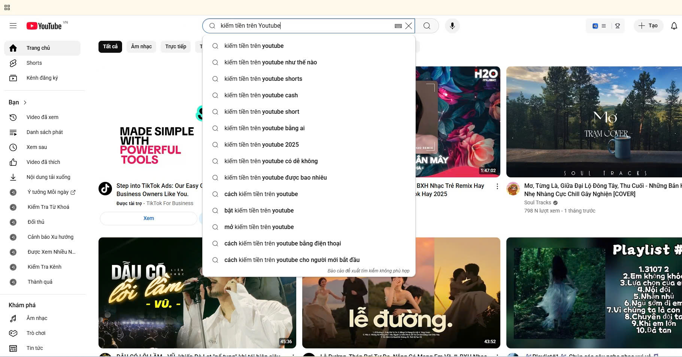
Task: Click the Xem button on TikTok ad
Action: click(x=149, y=218)
